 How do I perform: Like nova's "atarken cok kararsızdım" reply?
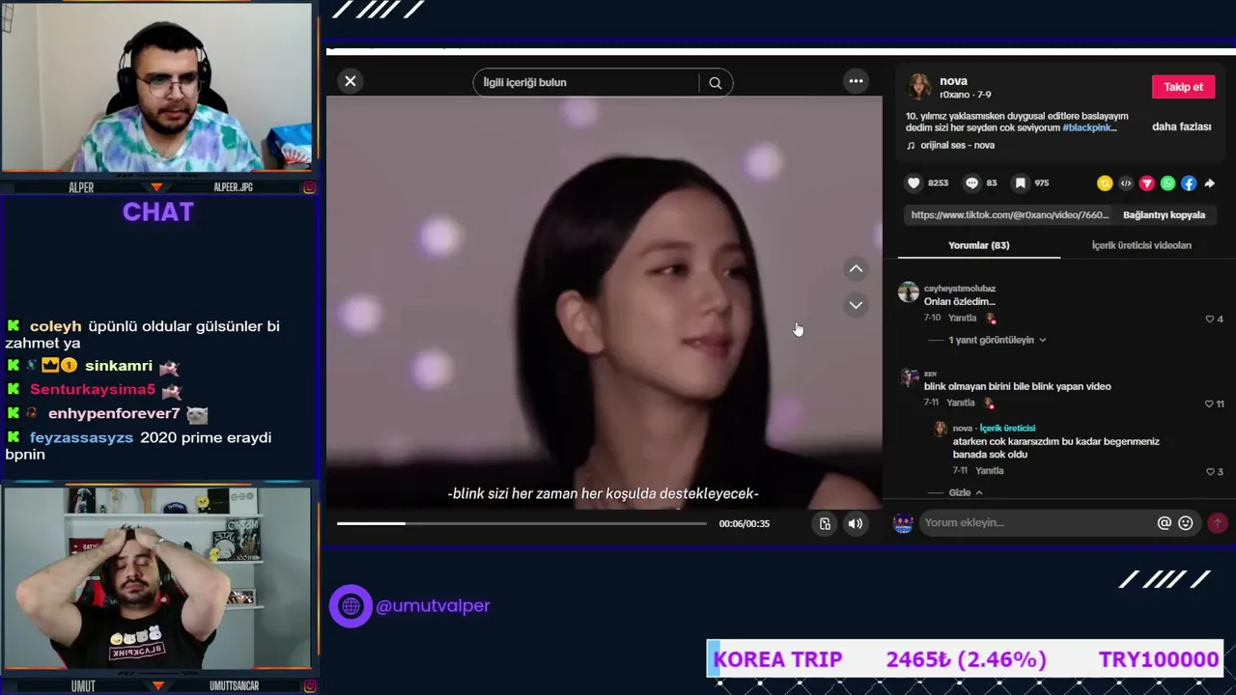(x=1210, y=472)
